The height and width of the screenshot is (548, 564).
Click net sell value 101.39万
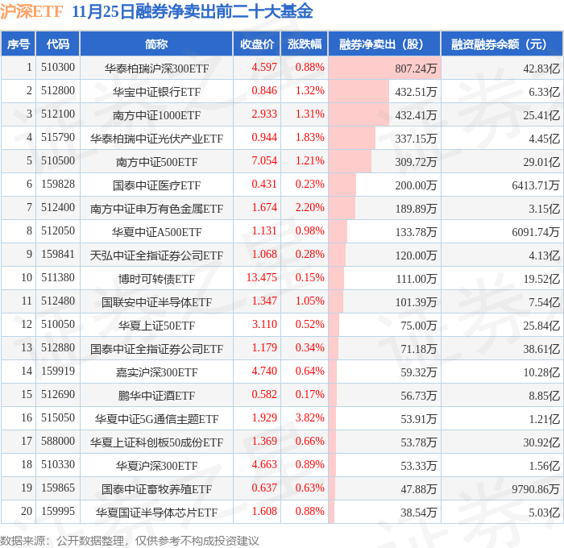416,302
